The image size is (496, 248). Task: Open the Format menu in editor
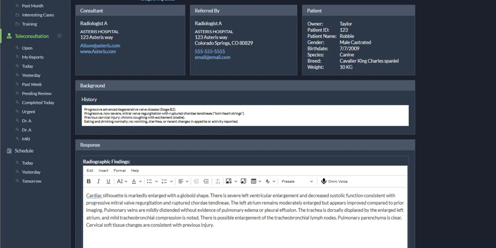click(x=120, y=171)
